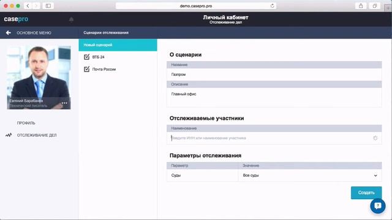Click Safari forward navigation button
The width and height of the screenshot is (392, 220).
pyautogui.click(x=36, y=5)
